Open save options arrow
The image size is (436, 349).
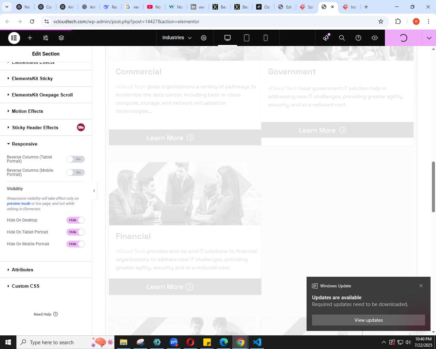tap(429, 38)
